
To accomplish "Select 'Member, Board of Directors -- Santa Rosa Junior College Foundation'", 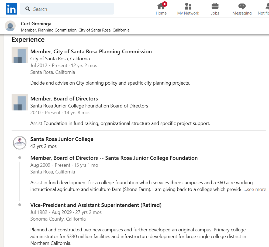I will 114,158.
